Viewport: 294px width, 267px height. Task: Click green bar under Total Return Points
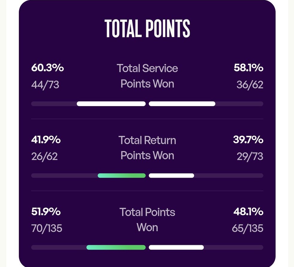click(122, 176)
